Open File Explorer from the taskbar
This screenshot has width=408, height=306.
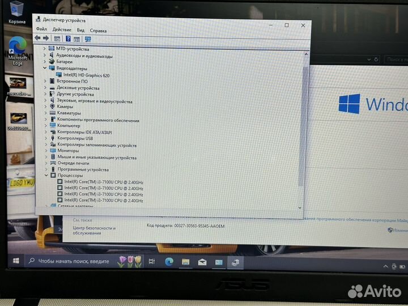185,262
